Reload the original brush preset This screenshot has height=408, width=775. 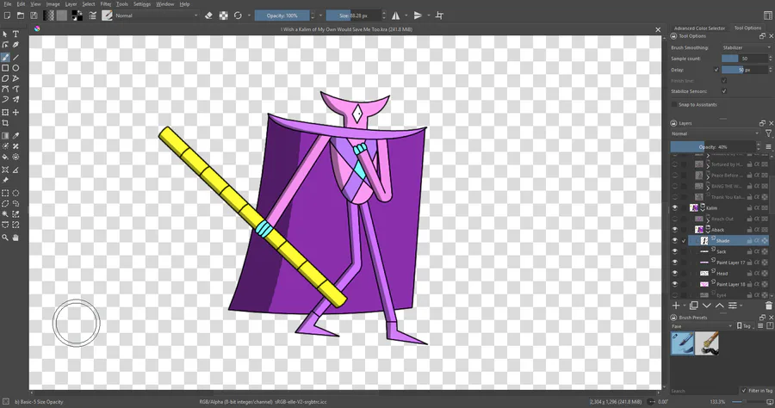click(x=238, y=15)
